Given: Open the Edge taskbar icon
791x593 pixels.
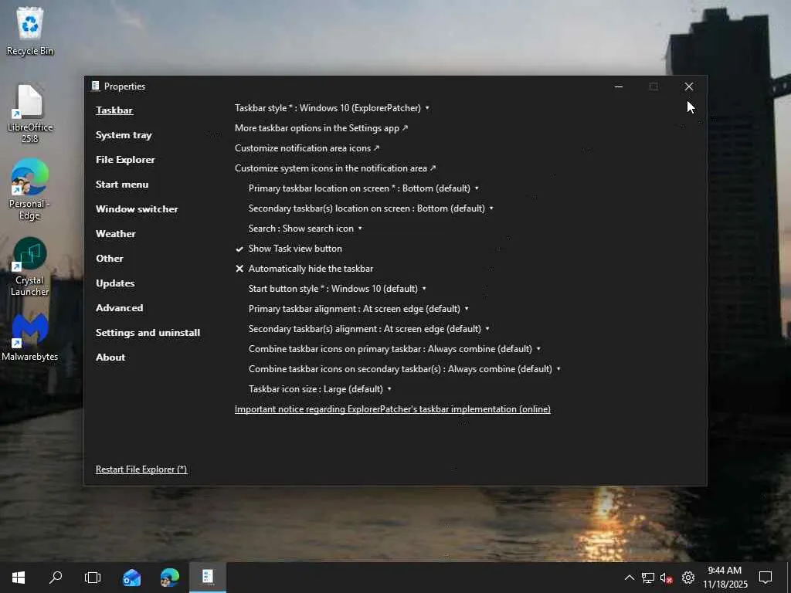Looking at the screenshot, I should (x=169, y=578).
